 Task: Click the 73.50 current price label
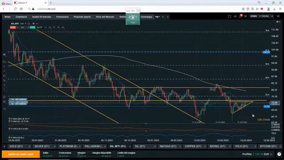pyautogui.click(x=274, y=103)
